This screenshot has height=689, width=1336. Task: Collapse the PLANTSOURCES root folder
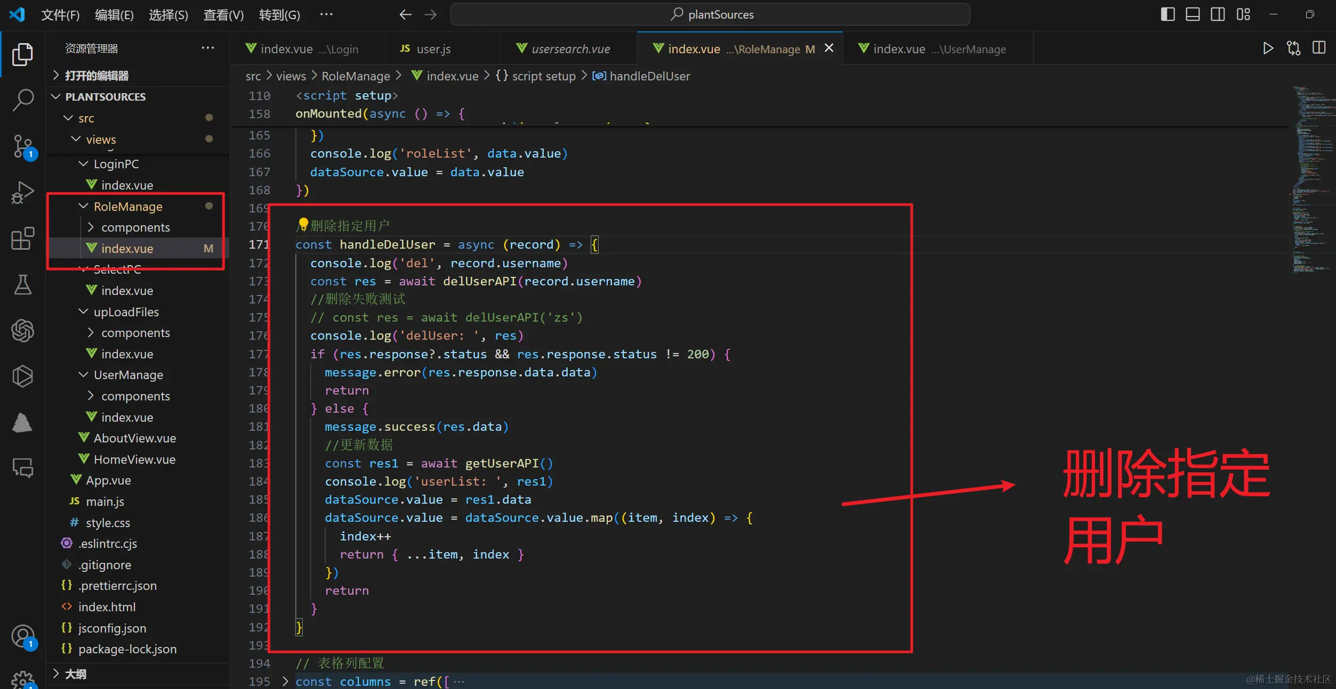point(138,97)
